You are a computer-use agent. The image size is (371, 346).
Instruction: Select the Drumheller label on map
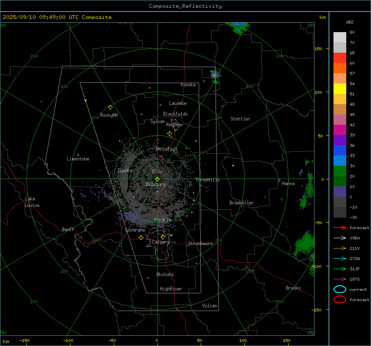(x=242, y=203)
